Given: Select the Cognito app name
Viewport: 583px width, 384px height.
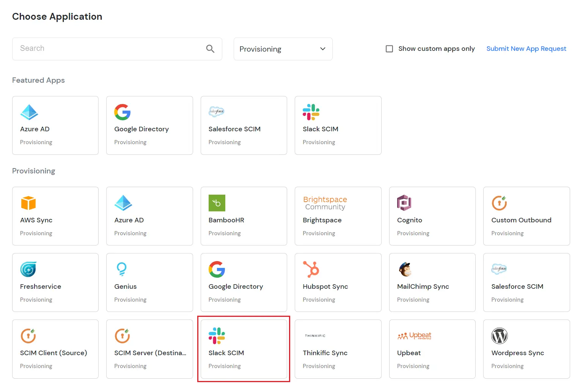Looking at the screenshot, I should click(x=410, y=220).
